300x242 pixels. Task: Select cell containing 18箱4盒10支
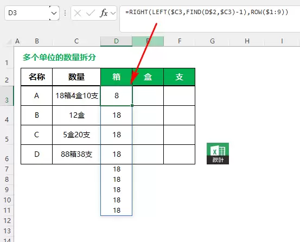(76, 95)
